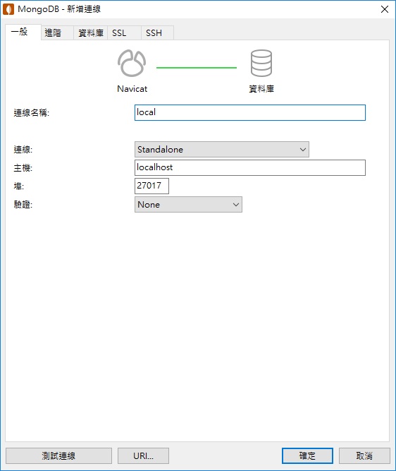Click the None dropdown chevron arrow
Viewport: 396px width, 471px height.
tap(236, 205)
